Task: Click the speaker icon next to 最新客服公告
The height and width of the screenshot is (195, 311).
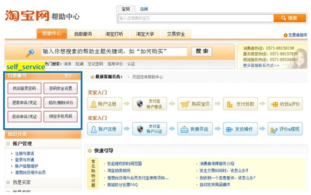Action: pos(92,77)
